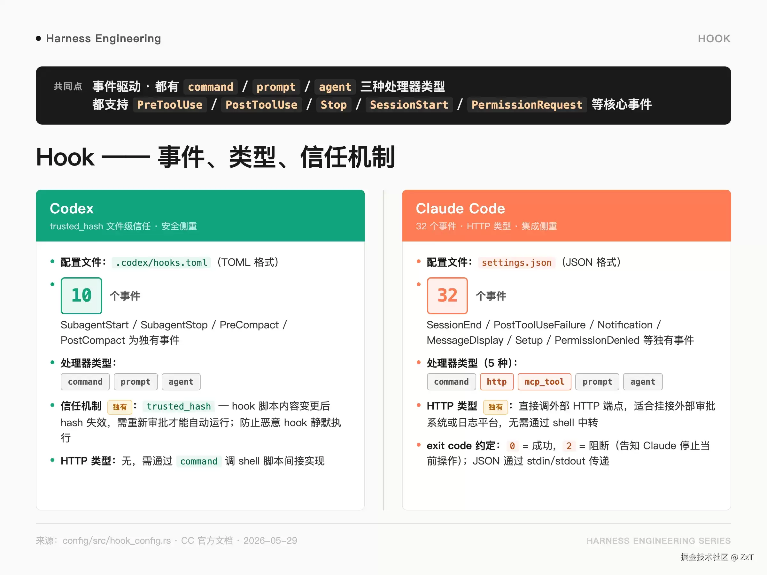Click the black bullet beside Harness Engineering

tap(38, 38)
